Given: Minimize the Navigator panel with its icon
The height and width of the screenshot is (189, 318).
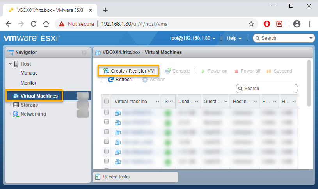Looking at the screenshot, I should pyautogui.click(x=84, y=53).
